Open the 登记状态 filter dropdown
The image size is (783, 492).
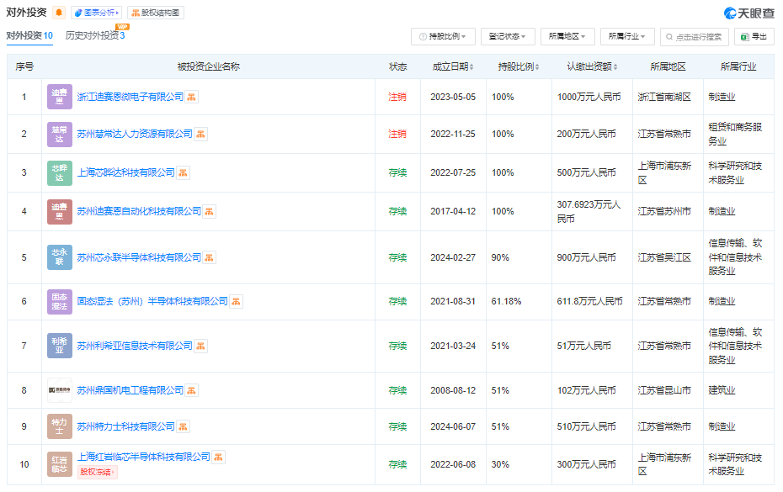click(510, 37)
